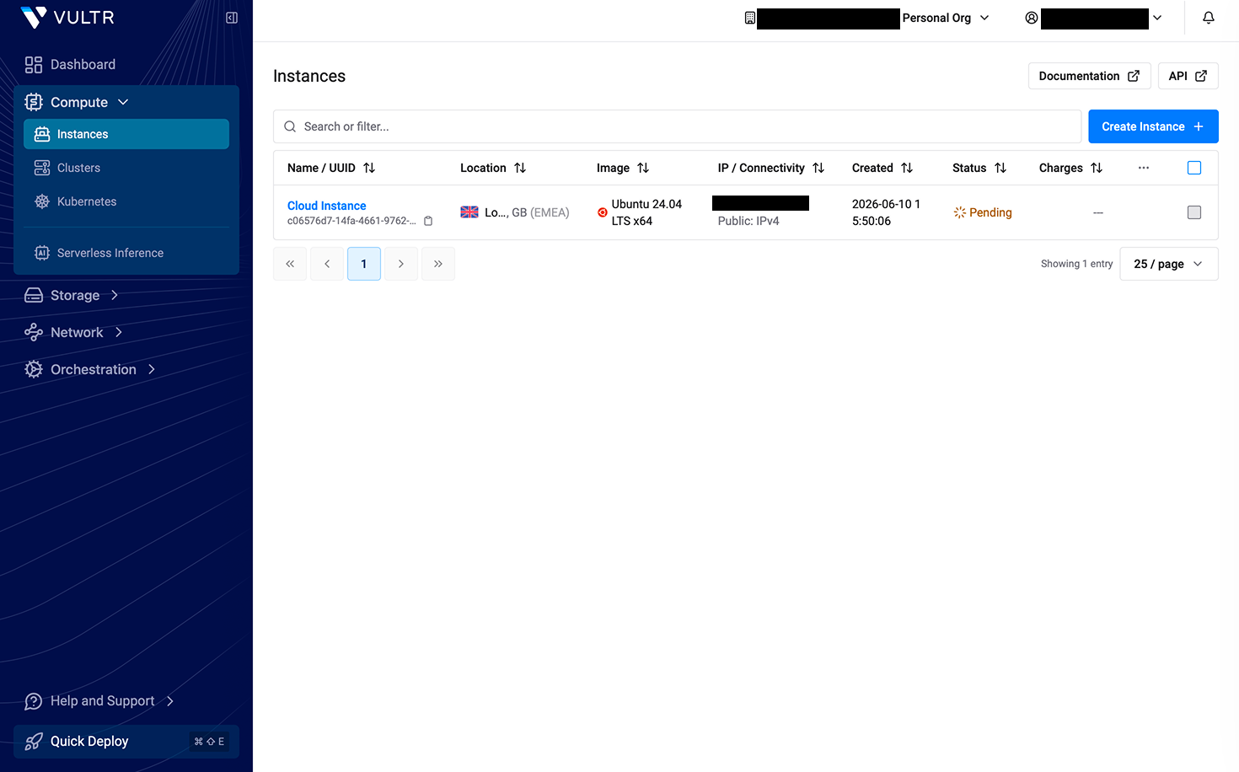Collapse the sidebar panel icon
This screenshot has height=772, width=1239.
coord(232,18)
